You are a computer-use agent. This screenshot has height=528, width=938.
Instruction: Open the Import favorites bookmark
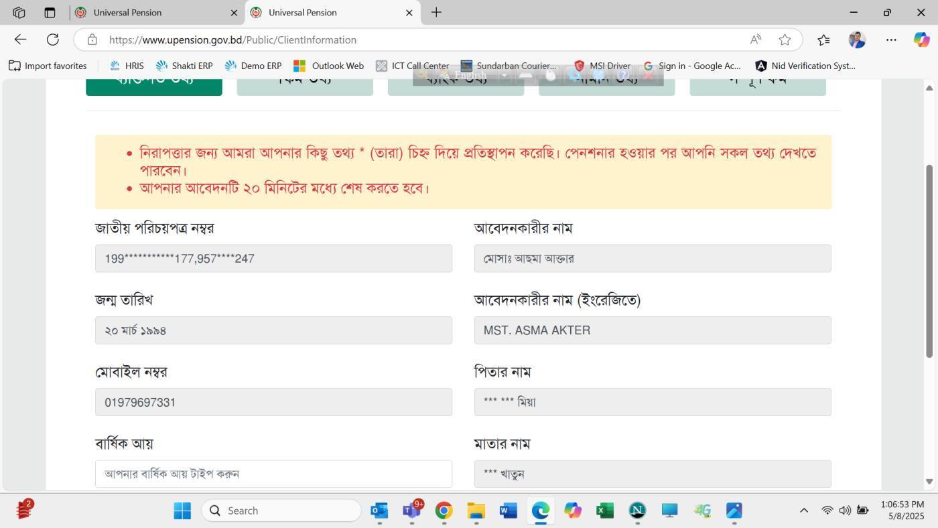point(48,66)
